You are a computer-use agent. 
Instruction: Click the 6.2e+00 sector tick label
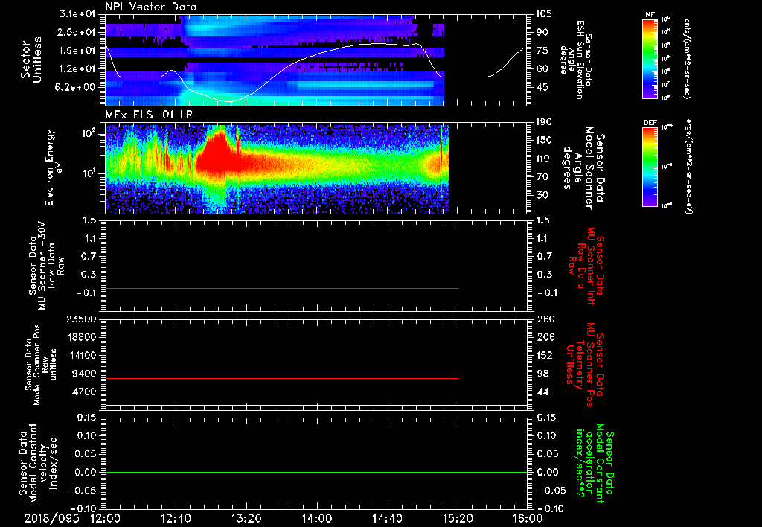pos(75,87)
